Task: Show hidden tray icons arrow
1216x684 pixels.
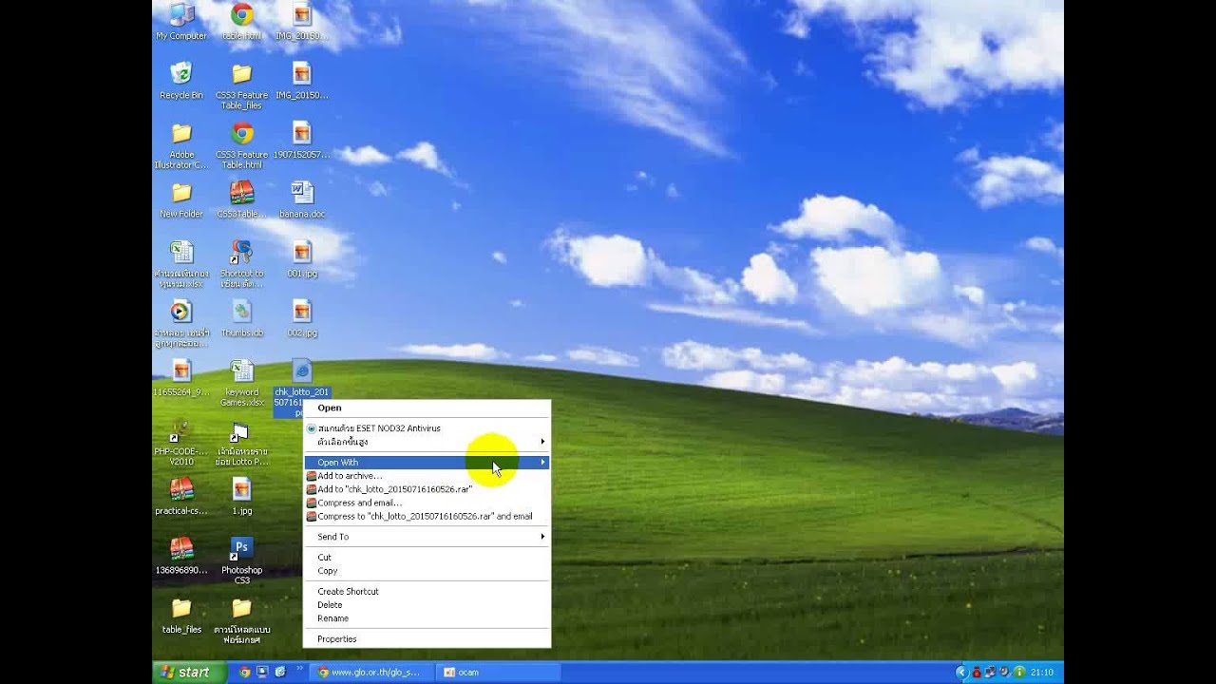Action: (x=961, y=672)
